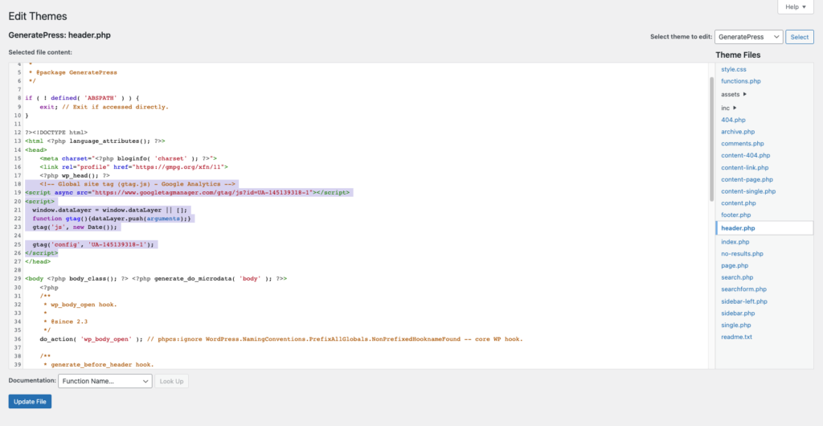Open no-results.php theme file
This screenshot has width=823, height=426.
[742, 253]
